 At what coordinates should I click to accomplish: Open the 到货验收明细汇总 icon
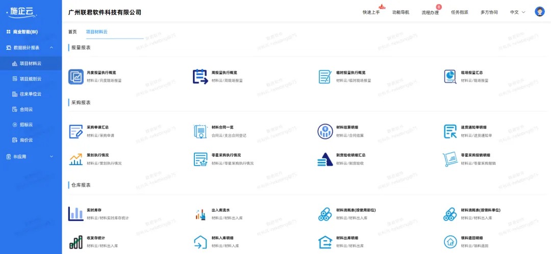325,159
